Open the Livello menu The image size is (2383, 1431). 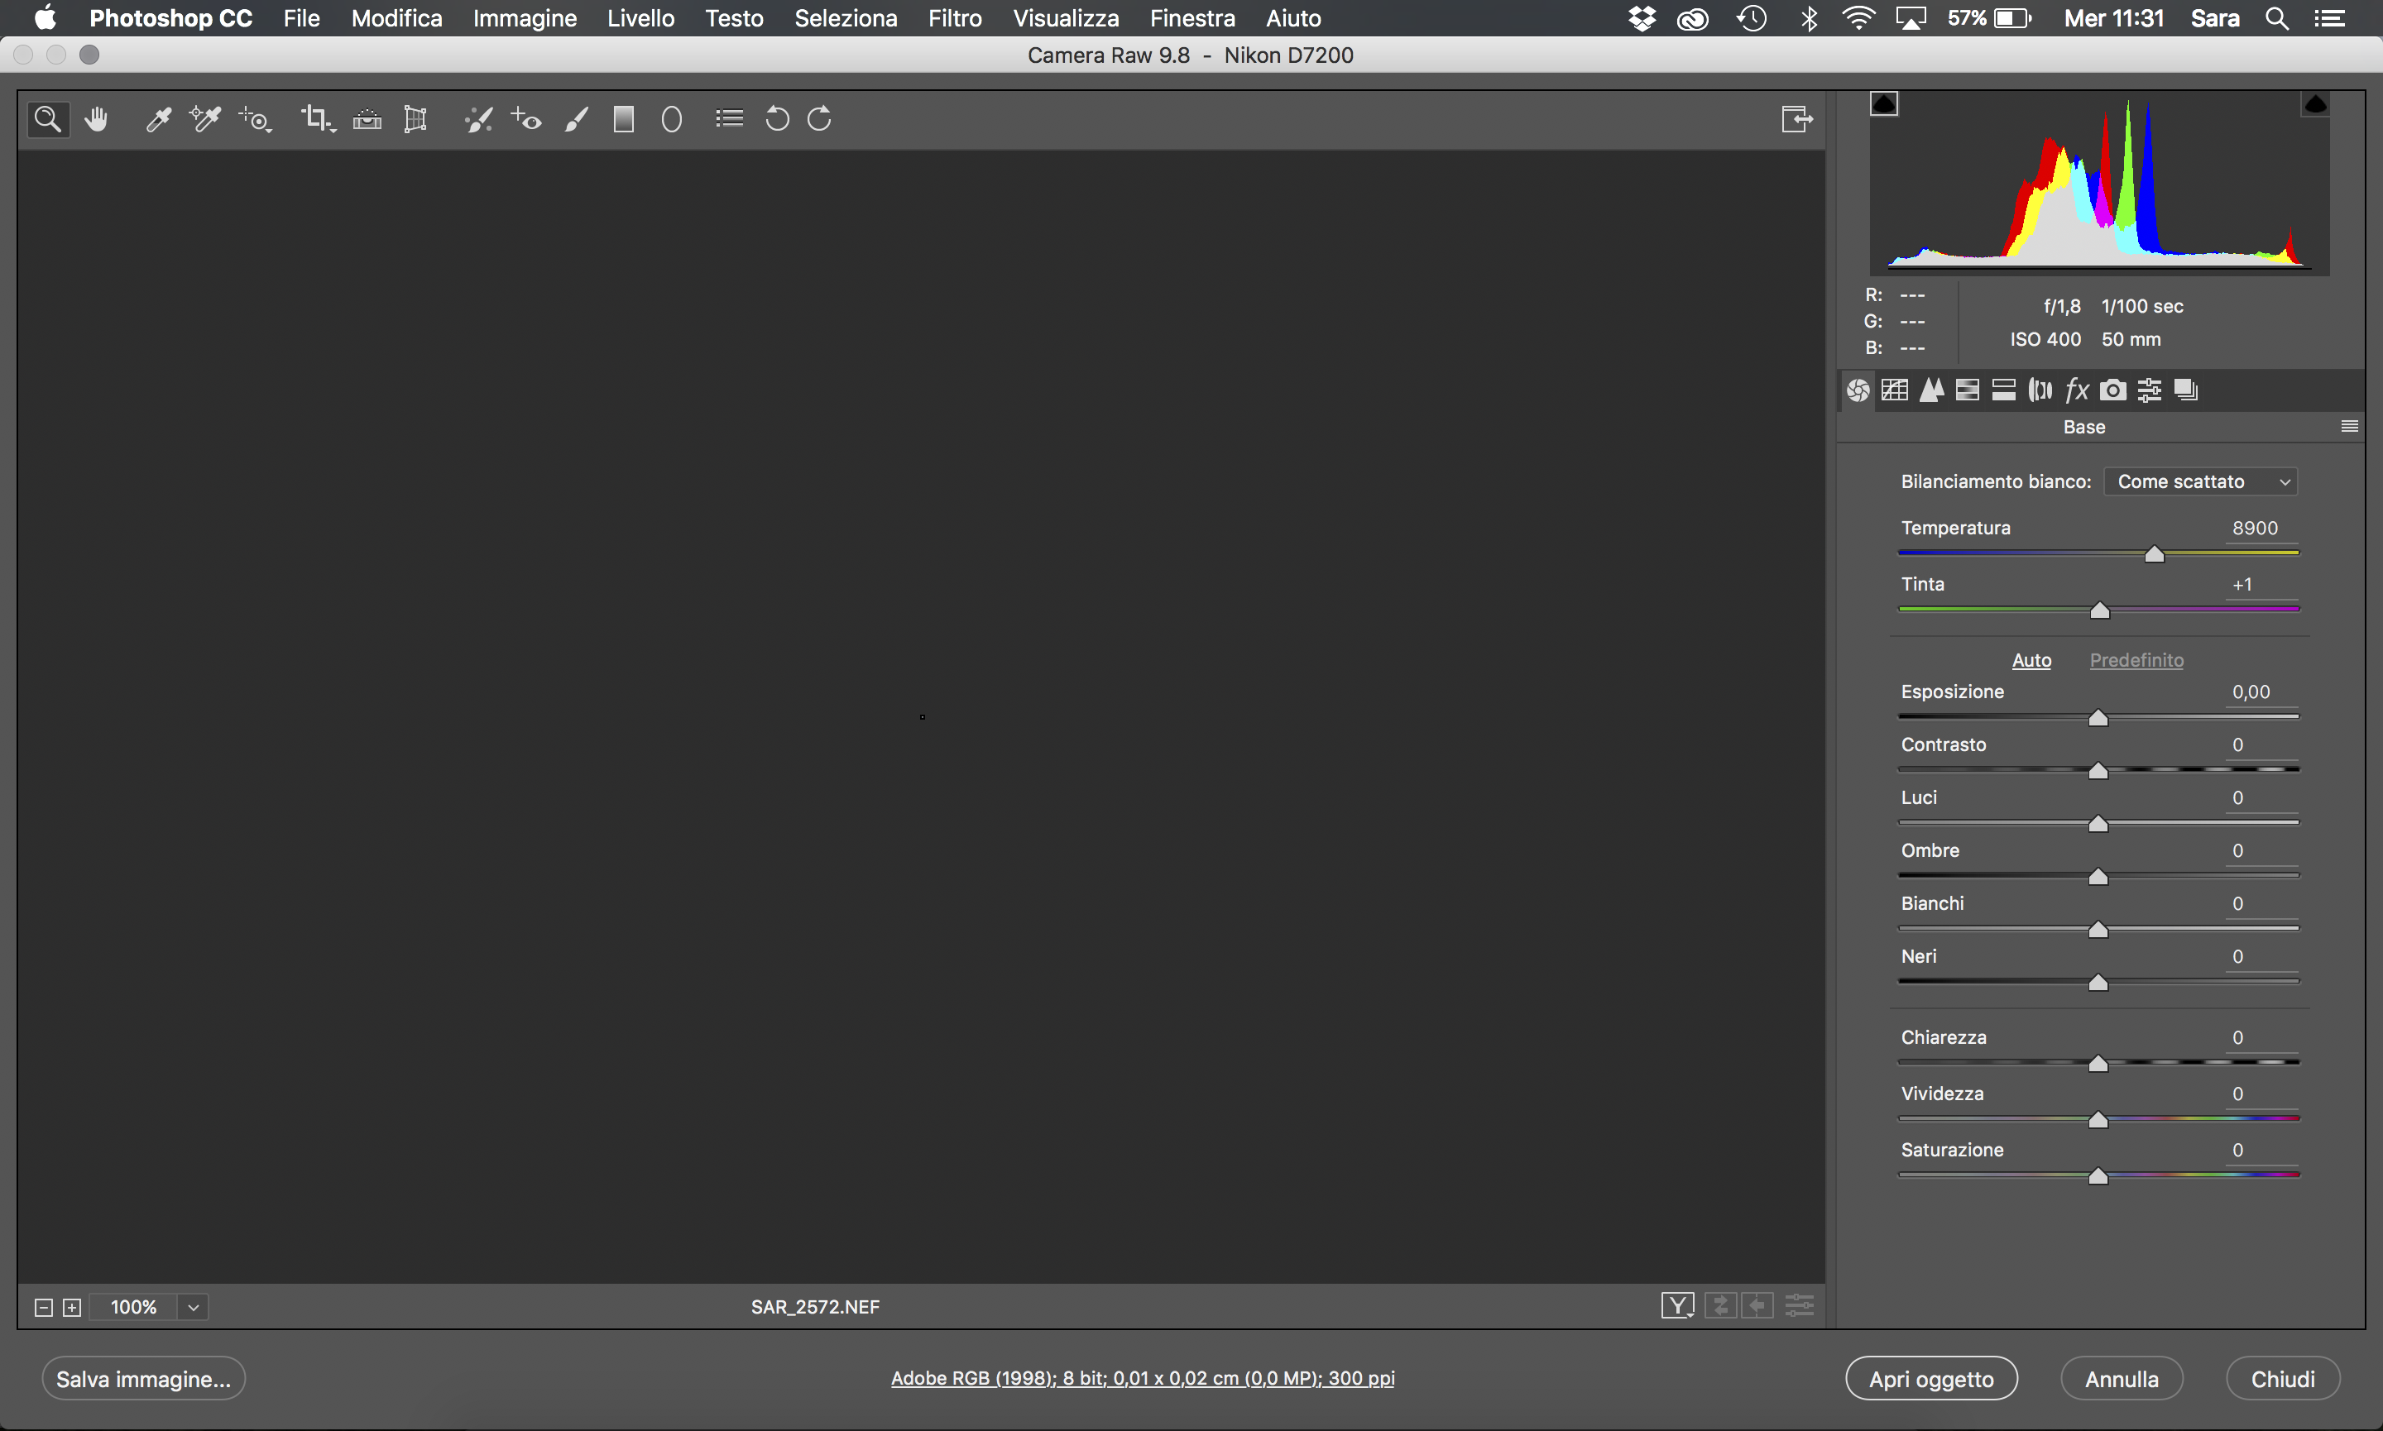(640, 18)
